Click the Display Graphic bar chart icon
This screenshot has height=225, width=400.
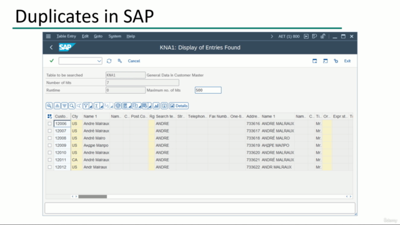156,106
